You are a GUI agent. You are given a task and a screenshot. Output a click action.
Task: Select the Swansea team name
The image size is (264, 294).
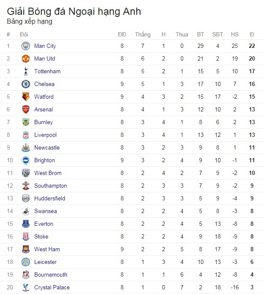coord(45,211)
